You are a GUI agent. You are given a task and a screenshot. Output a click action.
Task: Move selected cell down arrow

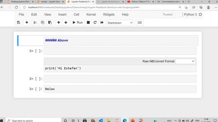(x=66, y=23)
